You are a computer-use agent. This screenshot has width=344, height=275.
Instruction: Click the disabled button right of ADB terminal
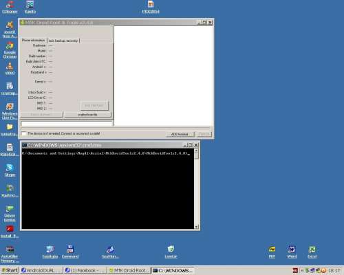click(204, 134)
